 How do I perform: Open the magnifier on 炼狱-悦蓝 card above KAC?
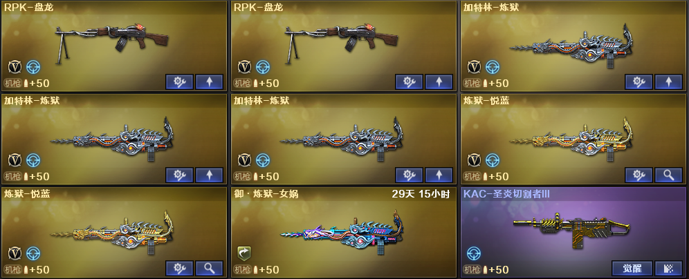tap(668, 175)
